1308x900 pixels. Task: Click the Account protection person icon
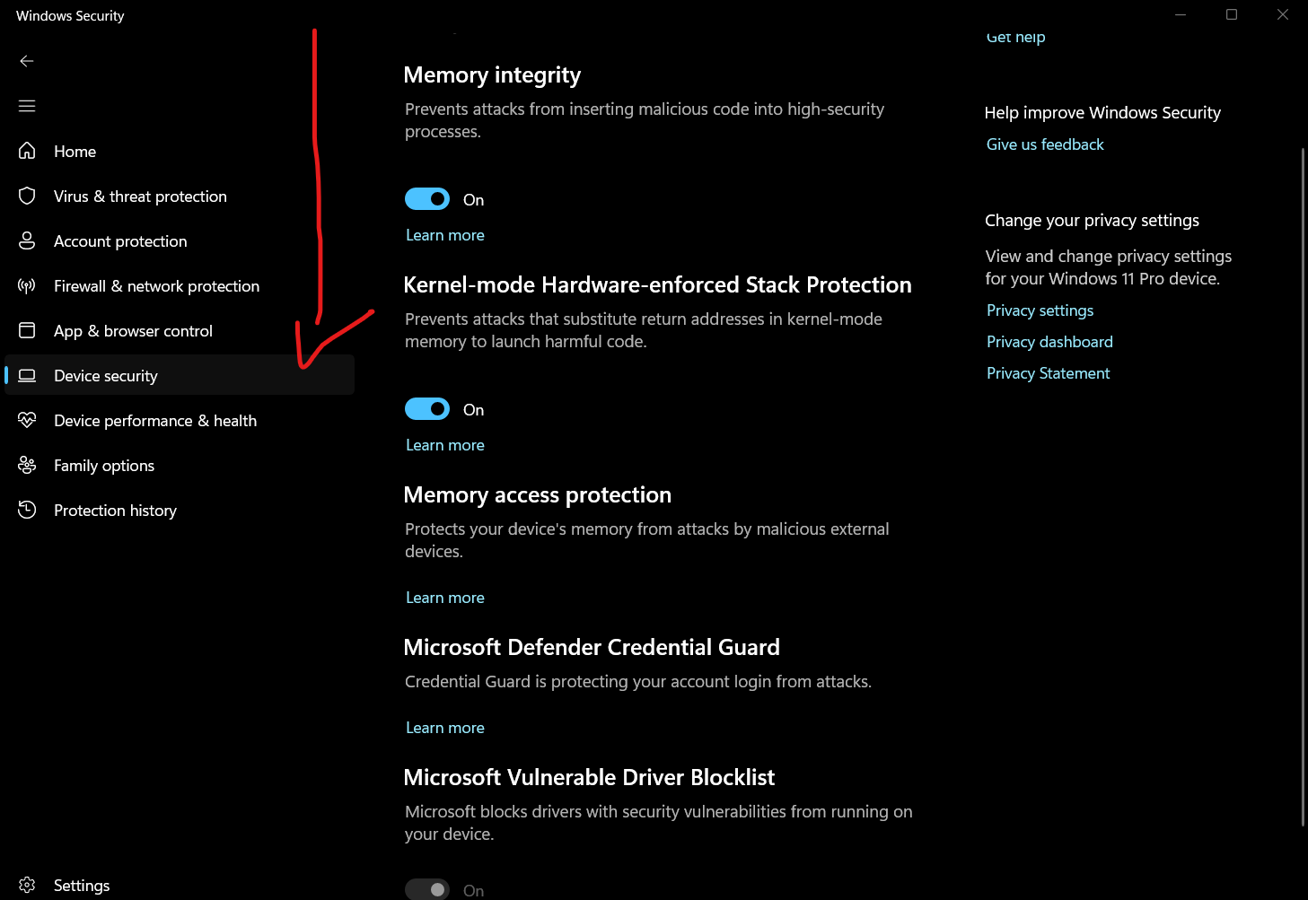(x=27, y=240)
